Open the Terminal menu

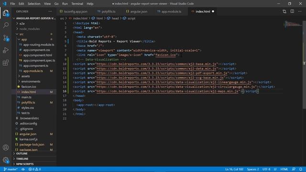tap(77, 4)
